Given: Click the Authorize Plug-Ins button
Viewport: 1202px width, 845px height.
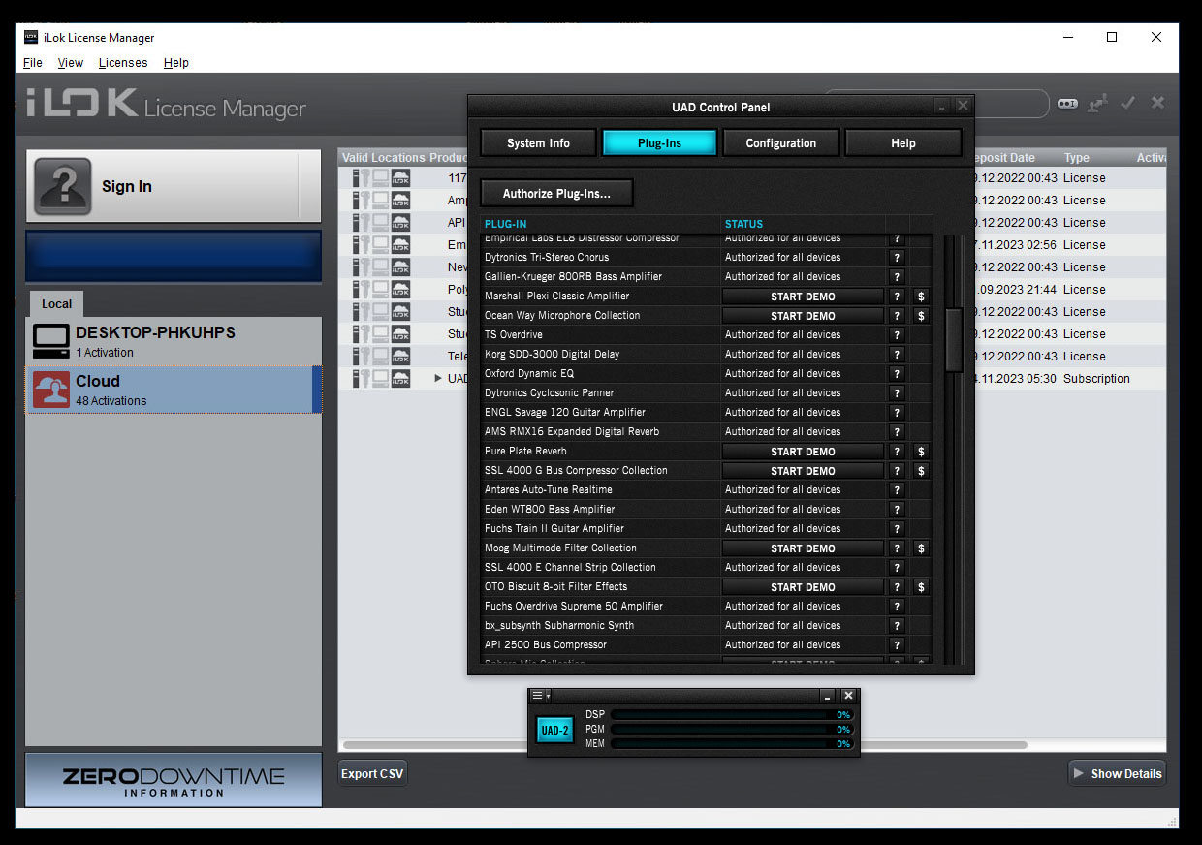Looking at the screenshot, I should 557,194.
